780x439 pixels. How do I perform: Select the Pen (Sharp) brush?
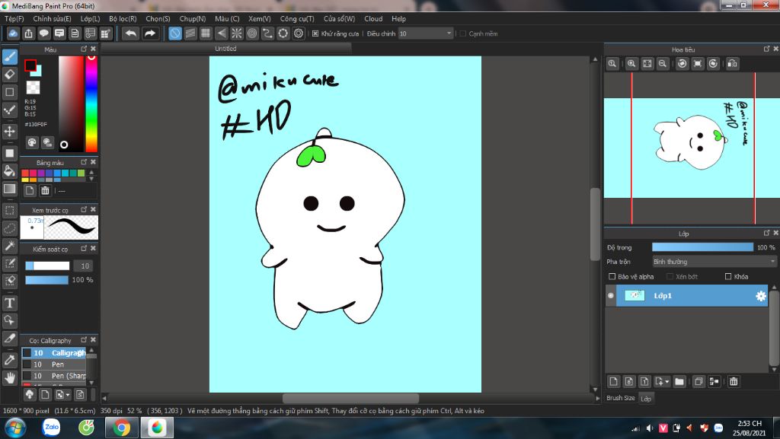54,376
